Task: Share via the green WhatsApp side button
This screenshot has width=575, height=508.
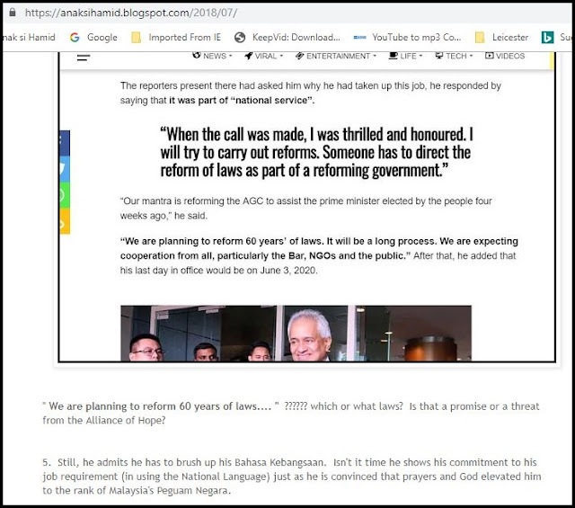Action: point(65,195)
